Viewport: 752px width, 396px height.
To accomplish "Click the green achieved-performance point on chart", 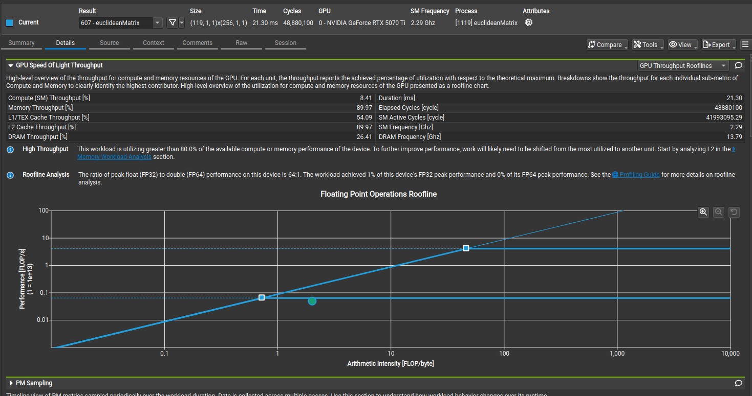I will pyautogui.click(x=312, y=301).
